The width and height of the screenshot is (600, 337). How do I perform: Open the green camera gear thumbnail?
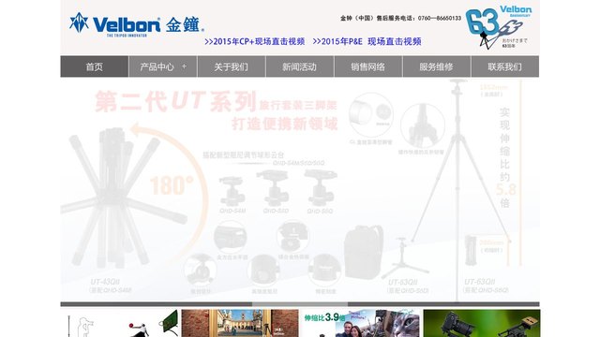(x=481, y=323)
